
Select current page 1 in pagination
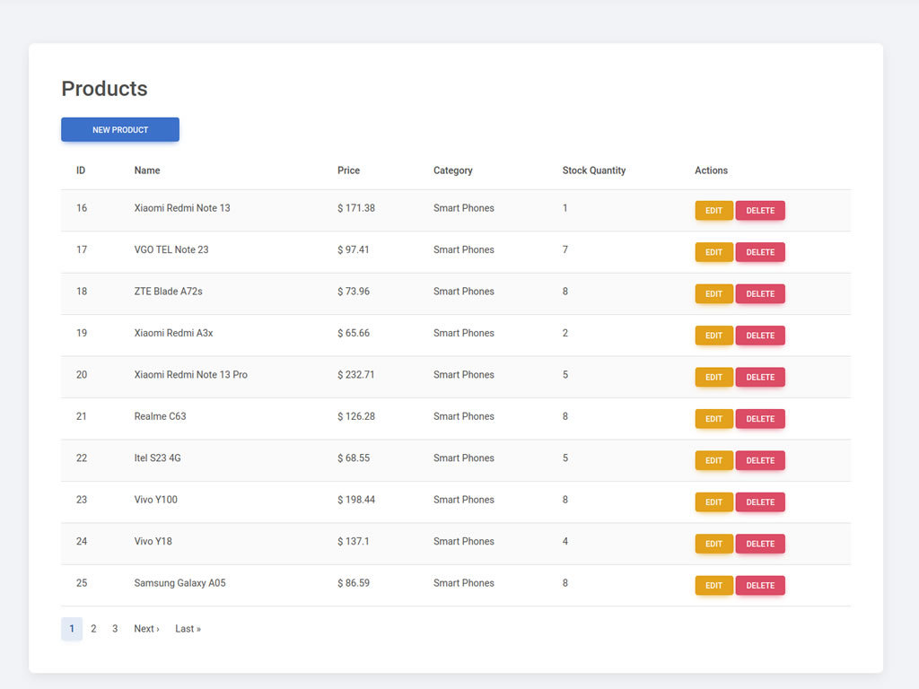[x=72, y=629]
